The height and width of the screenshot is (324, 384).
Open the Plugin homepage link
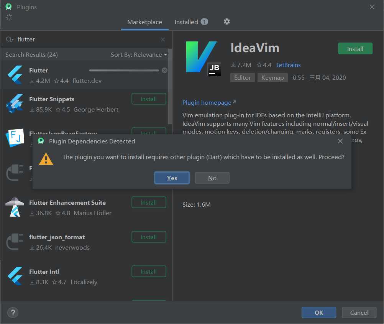(209, 102)
